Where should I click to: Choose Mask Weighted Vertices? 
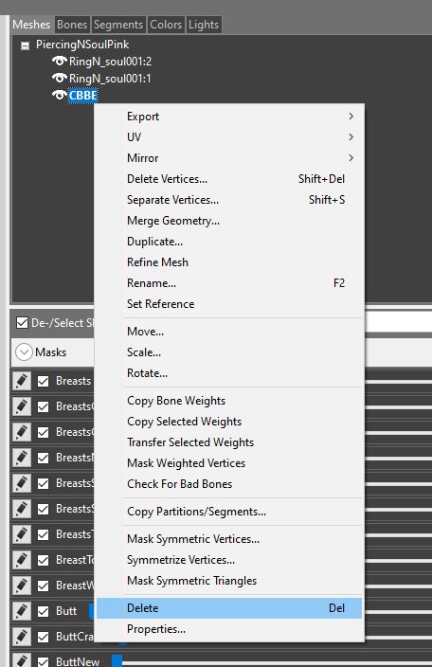[229, 463]
